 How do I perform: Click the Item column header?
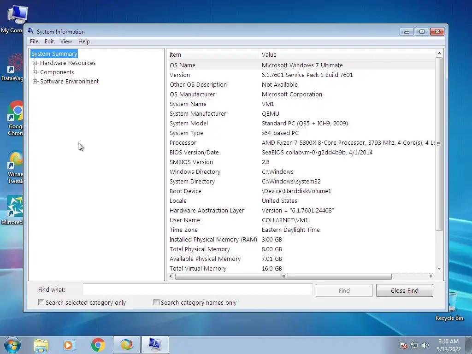(212, 54)
